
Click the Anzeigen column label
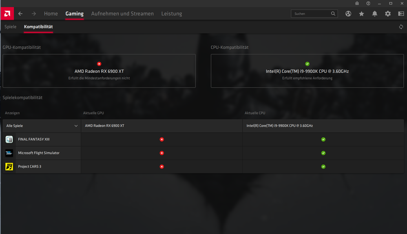pos(12,113)
